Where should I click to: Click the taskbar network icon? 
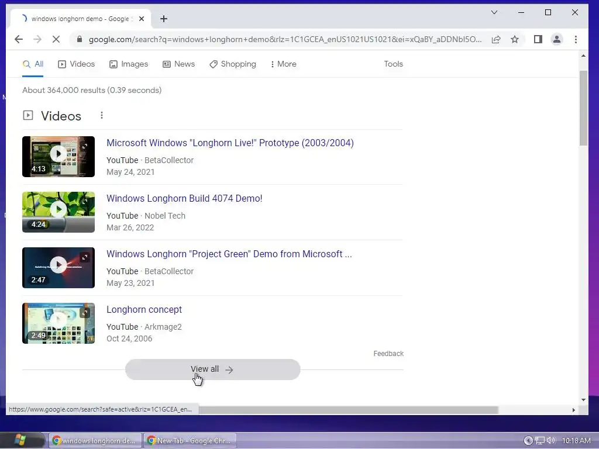540,440
